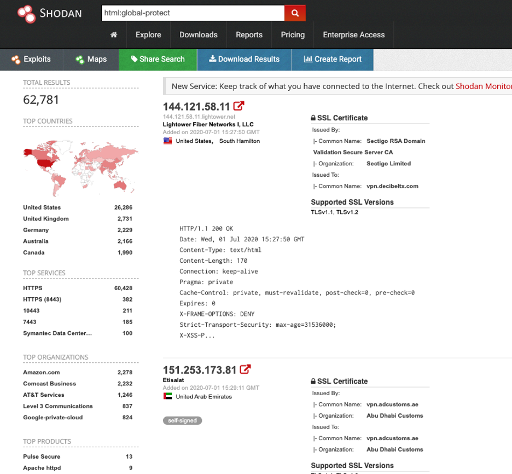Screen dimensions: 512x474
Task: Select 144.121.58.11.lightower.net hostname text
Action: coord(199,117)
